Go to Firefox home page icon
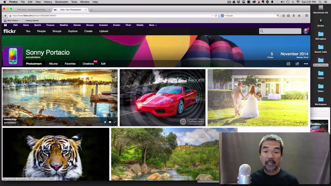 (x=299, y=16)
